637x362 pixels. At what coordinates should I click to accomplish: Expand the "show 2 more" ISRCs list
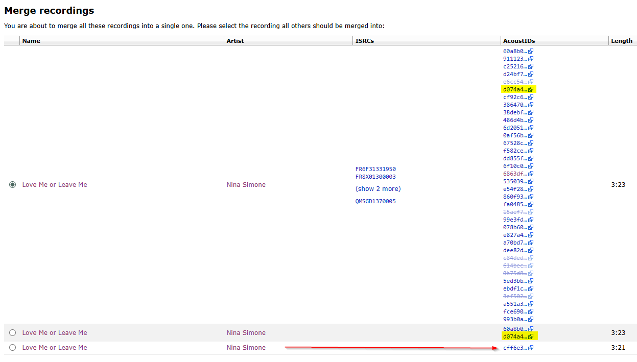pos(378,189)
